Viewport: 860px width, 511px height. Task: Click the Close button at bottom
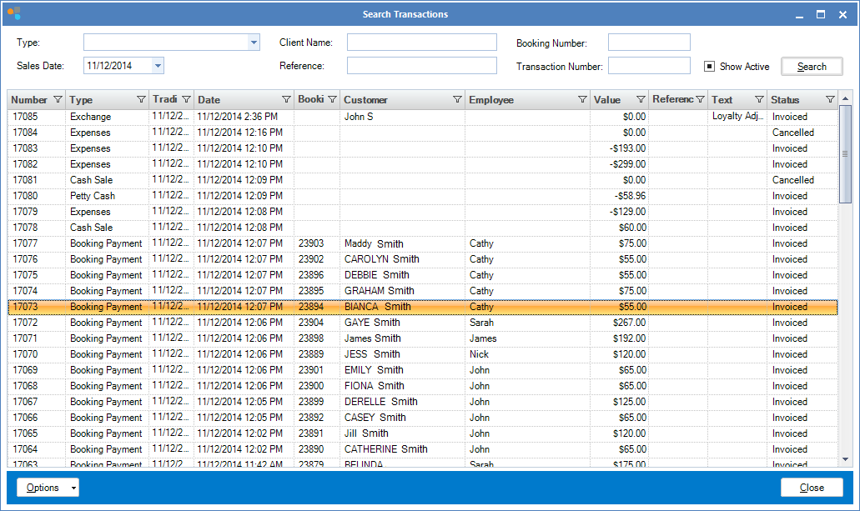tap(812, 488)
